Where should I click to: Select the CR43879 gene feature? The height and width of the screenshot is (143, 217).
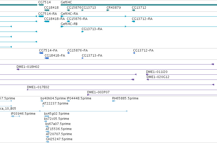pyautogui.click(x=108, y=10)
